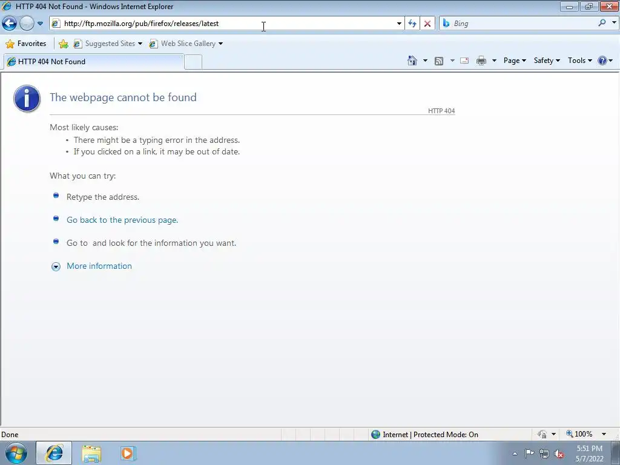Click the RSS Feeds icon
The width and height of the screenshot is (620, 465).
pos(439,61)
